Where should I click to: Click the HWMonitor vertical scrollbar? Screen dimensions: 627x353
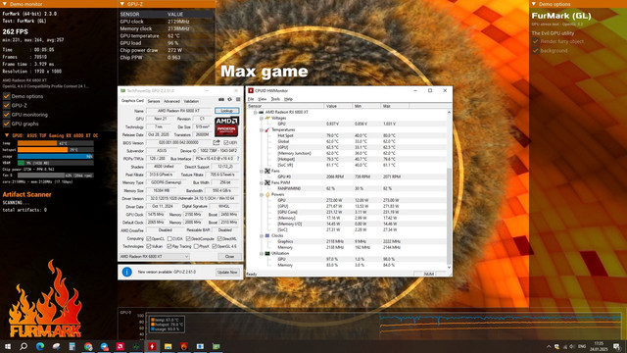point(449,190)
